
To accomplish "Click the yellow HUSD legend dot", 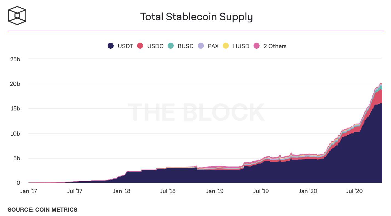I will 226,46.
